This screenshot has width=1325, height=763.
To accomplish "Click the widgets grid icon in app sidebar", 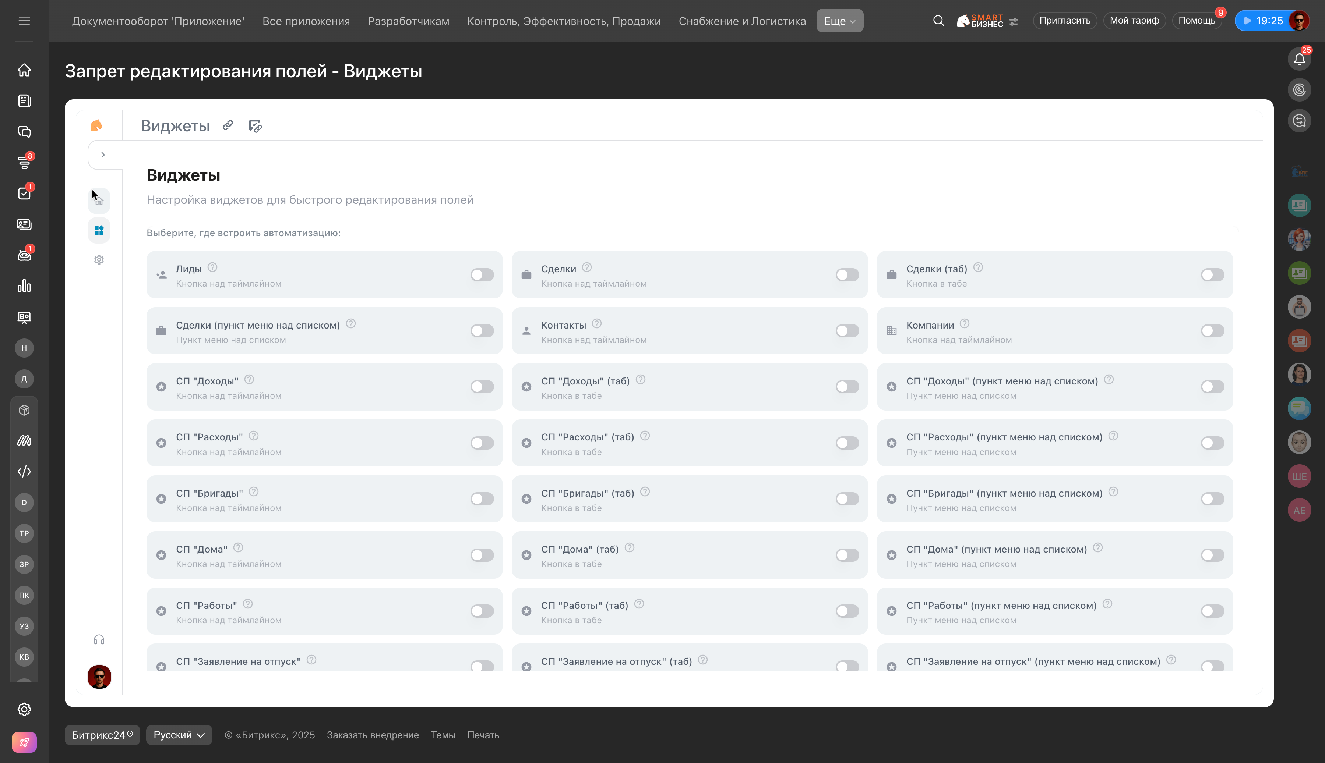I will 99,231.
